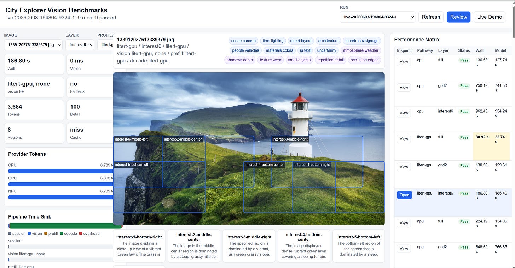
Task: Click Open for the litert-gpu interest6 row
Action: click(x=404, y=195)
